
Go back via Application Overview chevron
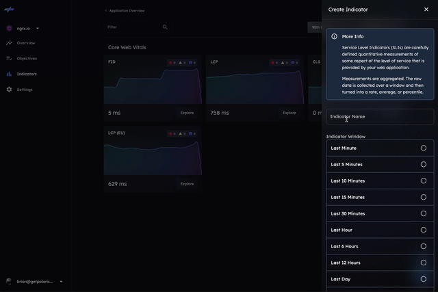click(106, 11)
